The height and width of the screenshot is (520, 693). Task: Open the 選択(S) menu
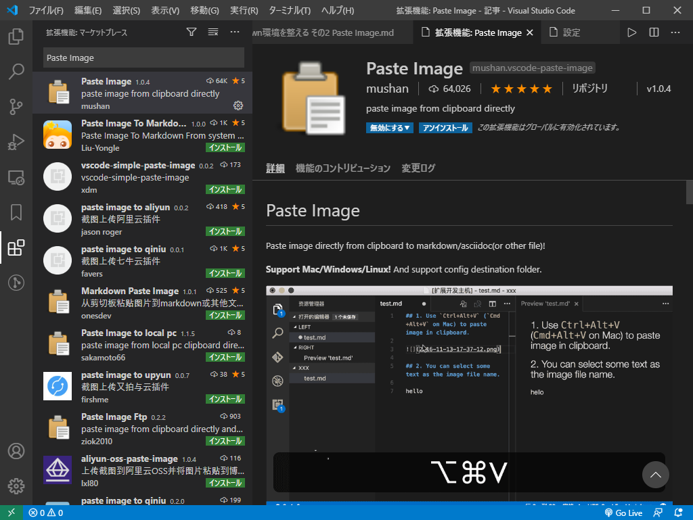[127, 10]
